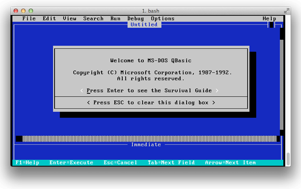Open the File menu
Image resolution: width=301 pixels, height=189 pixels.
click(x=29, y=19)
